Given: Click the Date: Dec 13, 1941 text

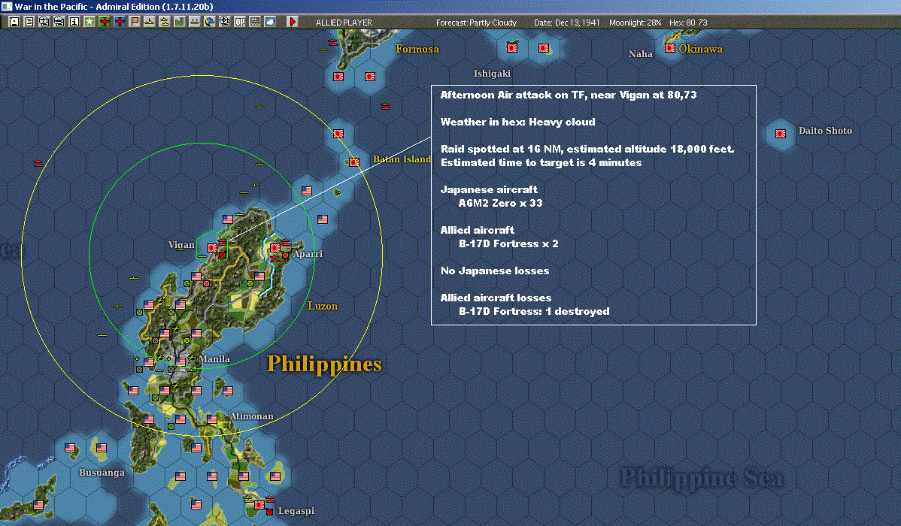Looking at the screenshot, I should [566, 23].
